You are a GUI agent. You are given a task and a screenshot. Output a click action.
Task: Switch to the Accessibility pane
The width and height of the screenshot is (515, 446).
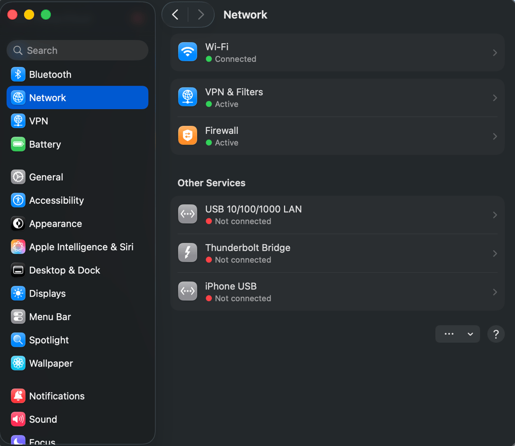tap(77, 200)
